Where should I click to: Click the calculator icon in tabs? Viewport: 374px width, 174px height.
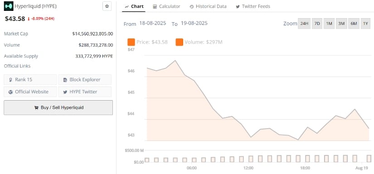(x=155, y=7)
